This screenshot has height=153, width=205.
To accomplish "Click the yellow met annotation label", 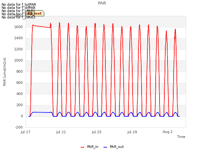I will pos(35,13).
